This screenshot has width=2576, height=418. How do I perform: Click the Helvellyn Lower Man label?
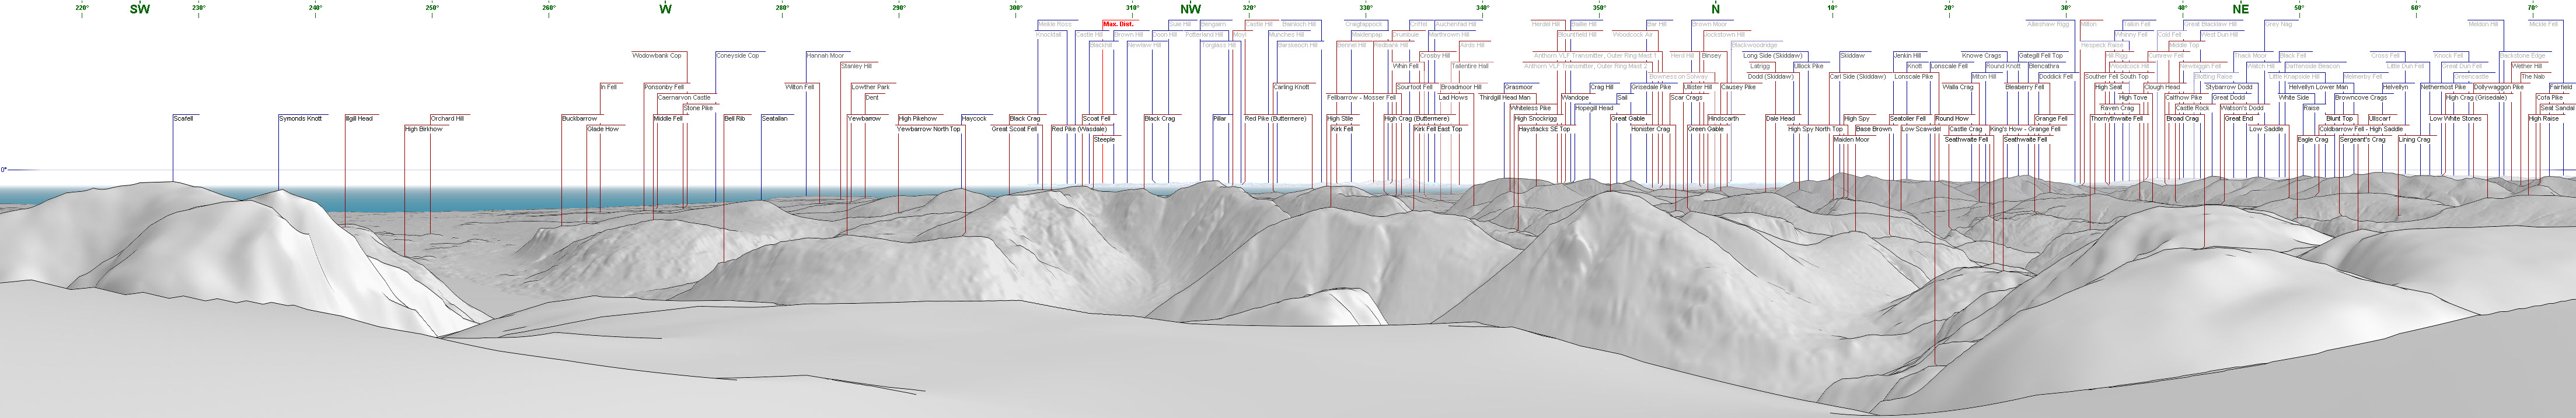2318,87
